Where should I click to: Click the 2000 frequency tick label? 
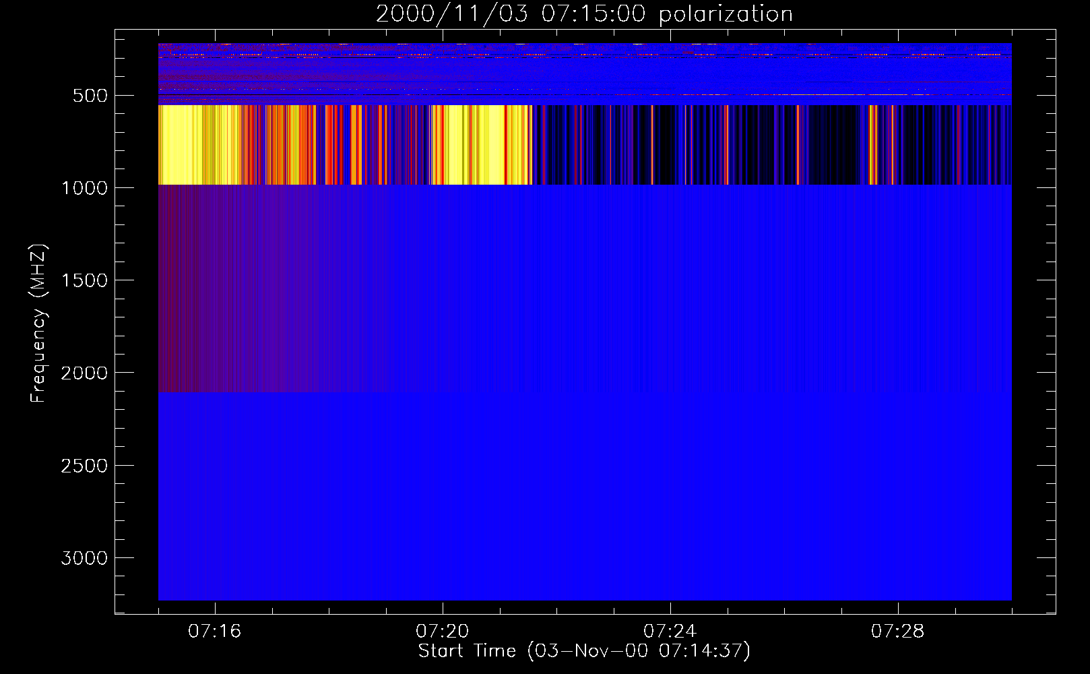[84, 373]
